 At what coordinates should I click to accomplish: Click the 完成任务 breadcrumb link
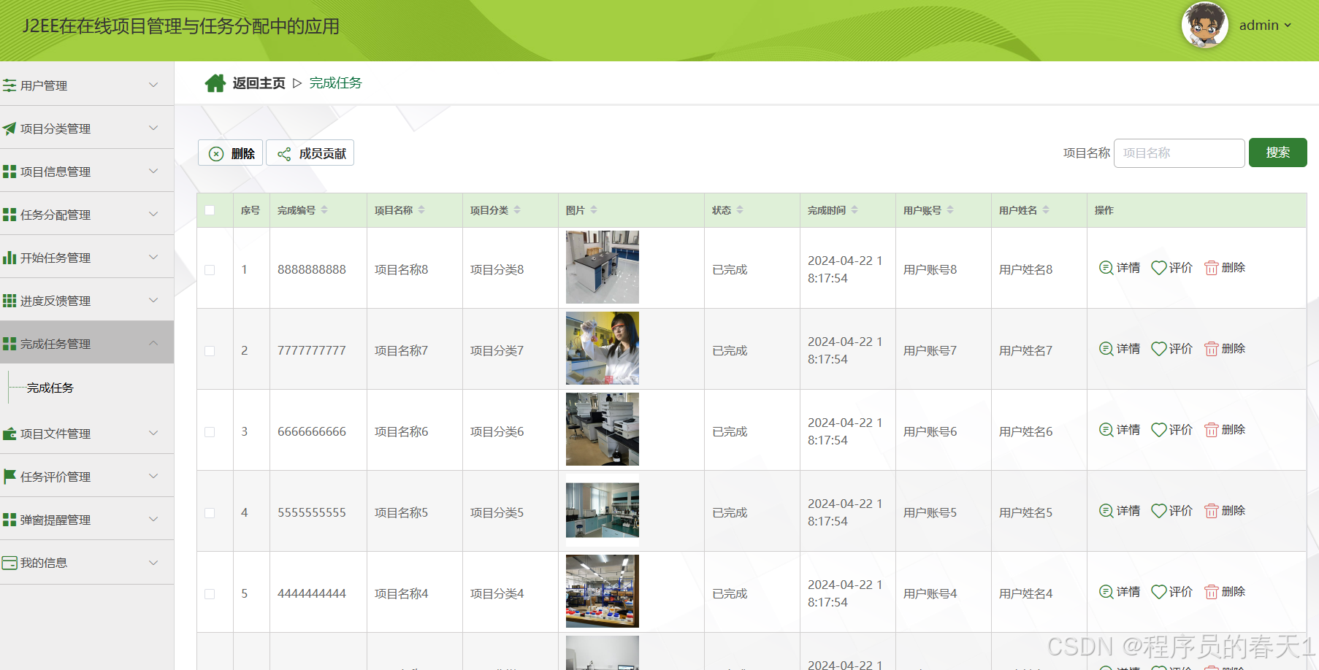pyautogui.click(x=336, y=83)
